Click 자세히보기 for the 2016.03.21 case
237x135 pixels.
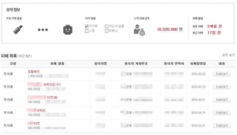coord(222,126)
